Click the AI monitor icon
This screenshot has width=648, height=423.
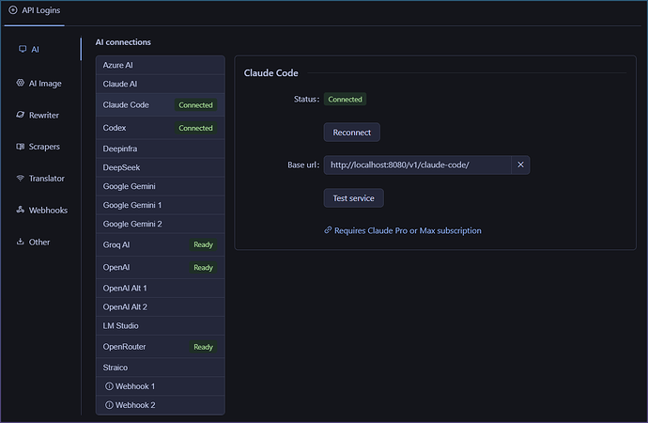click(x=23, y=49)
